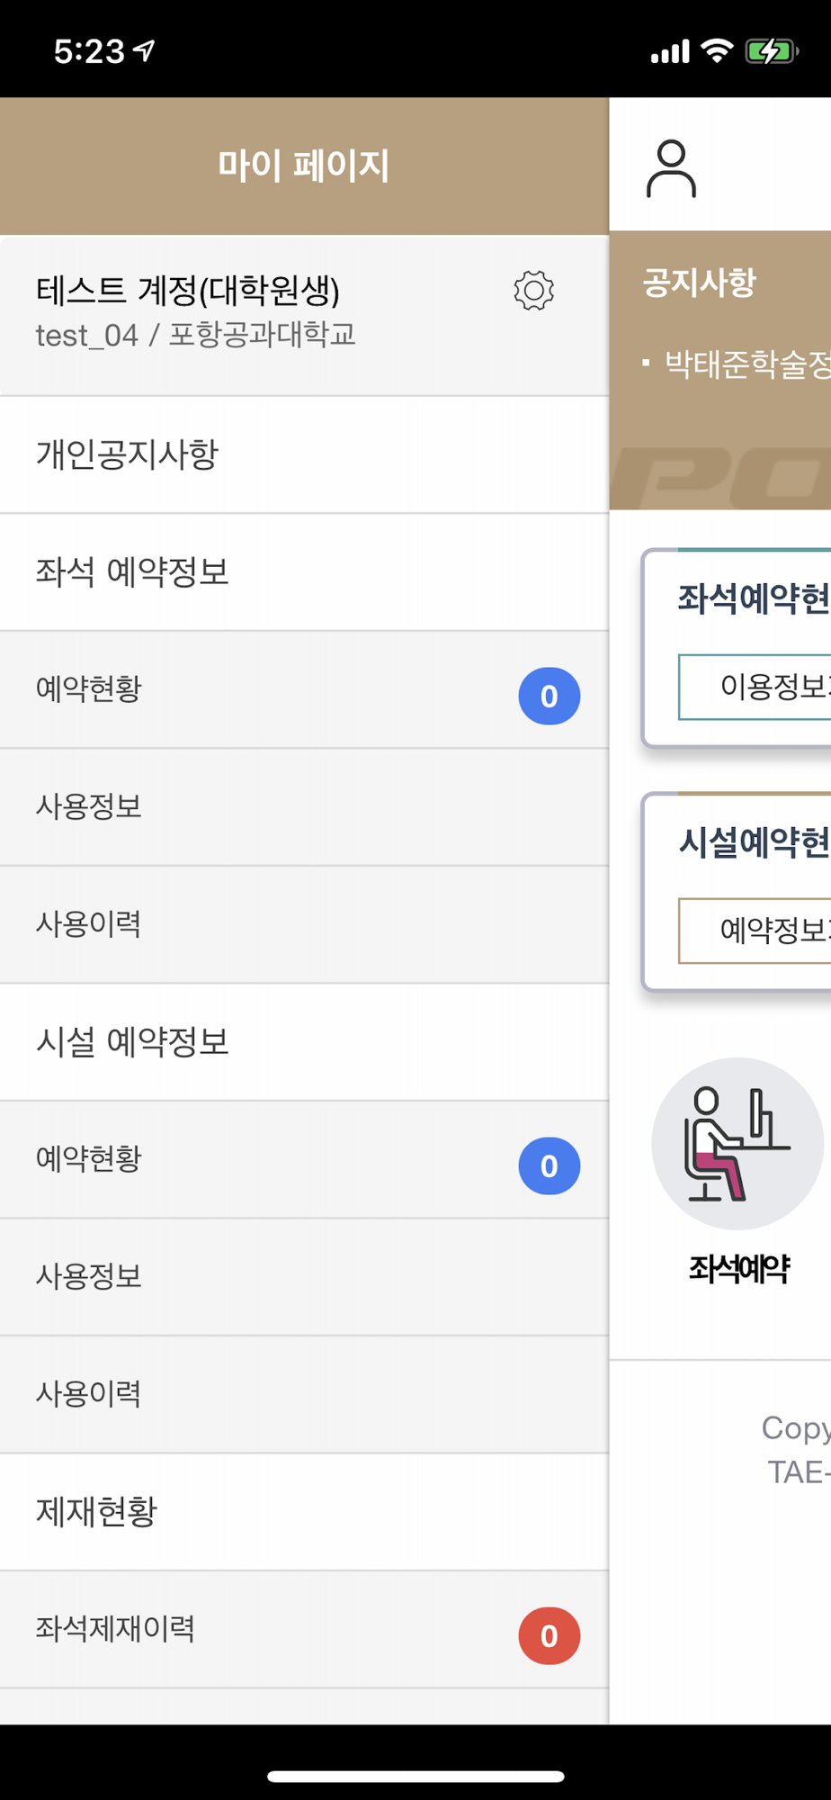Screen dimensions: 831x1800
Task: Tap red 0 badge on 좌석제재이력
Action: point(549,1635)
